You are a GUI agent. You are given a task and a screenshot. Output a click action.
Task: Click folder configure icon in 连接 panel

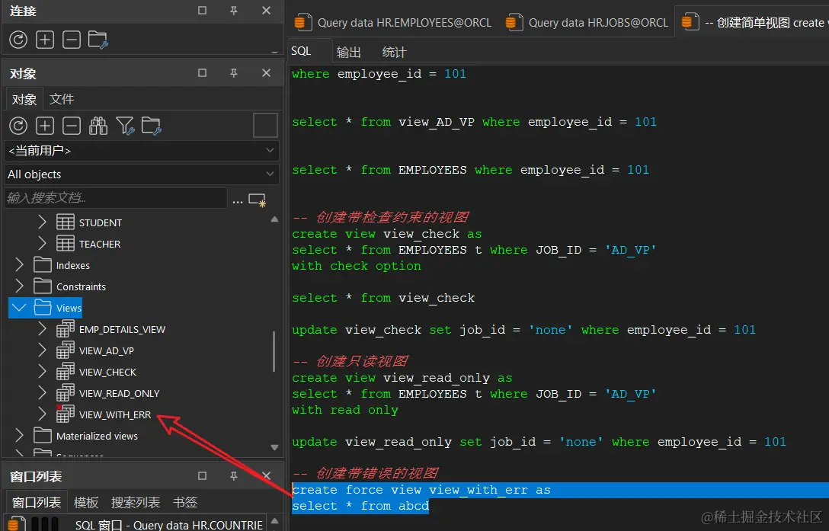point(98,40)
